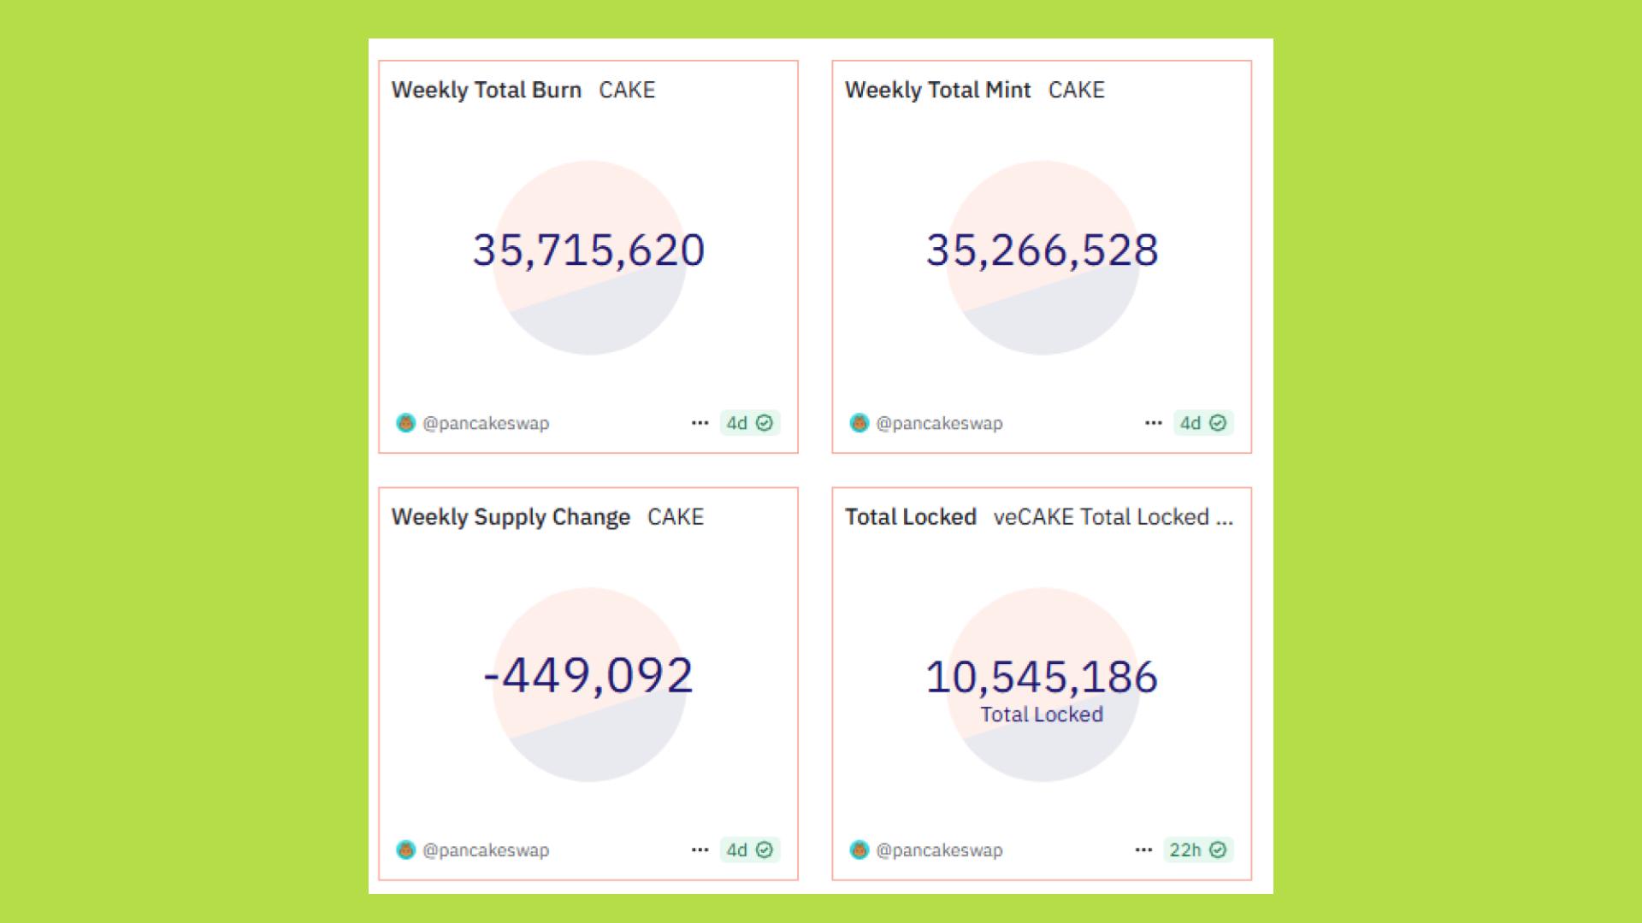Click verified checkmark on Weekly Total Mint card
Viewport: 1642px width, 923px height.
pos(1218,423)
